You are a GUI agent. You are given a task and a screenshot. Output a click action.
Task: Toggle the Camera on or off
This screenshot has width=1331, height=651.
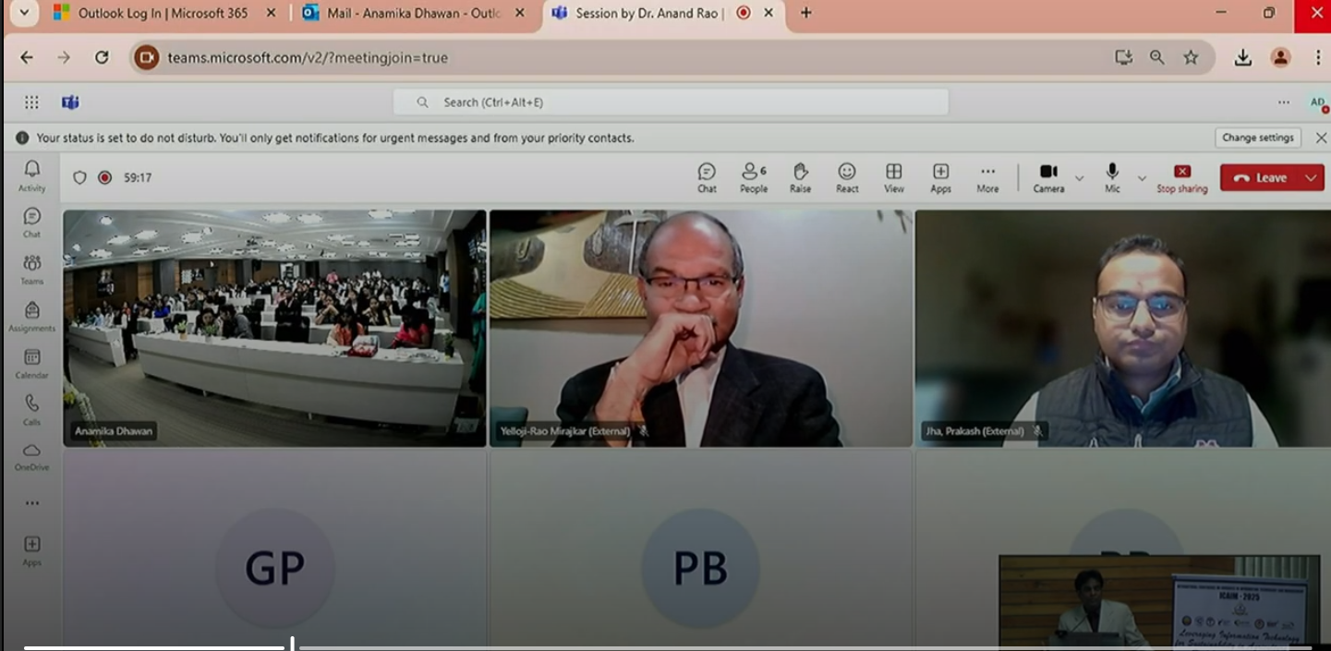pos(1048,177)
